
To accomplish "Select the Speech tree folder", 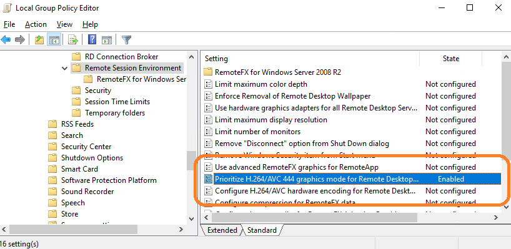I will (x=73, y=203).
